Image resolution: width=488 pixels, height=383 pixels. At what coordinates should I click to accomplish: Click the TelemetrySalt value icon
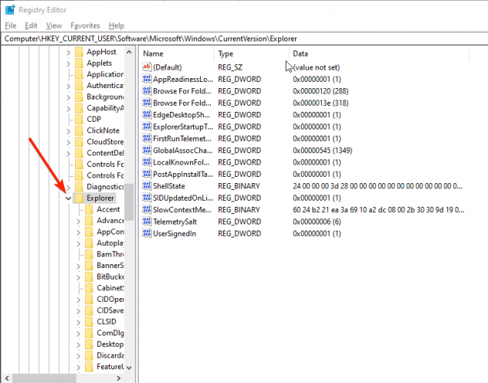pyautogui.click(x=146, y=221)
